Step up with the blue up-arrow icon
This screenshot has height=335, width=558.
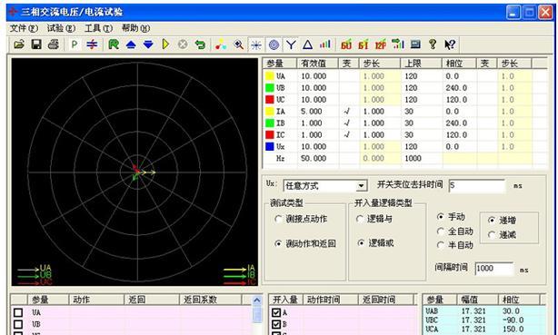click(x=131, y=44)
